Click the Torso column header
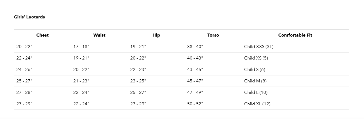364x119 pixels. [213, 35]
